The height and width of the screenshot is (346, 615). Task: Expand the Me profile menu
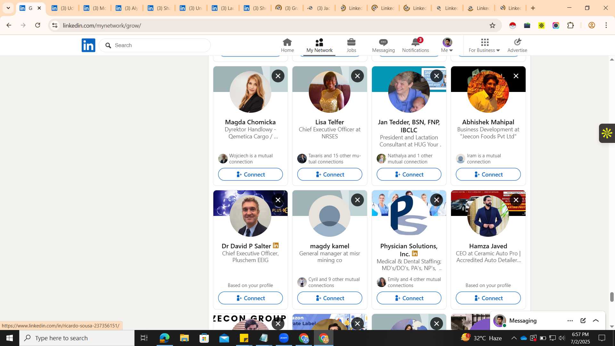tap(447, 45)
